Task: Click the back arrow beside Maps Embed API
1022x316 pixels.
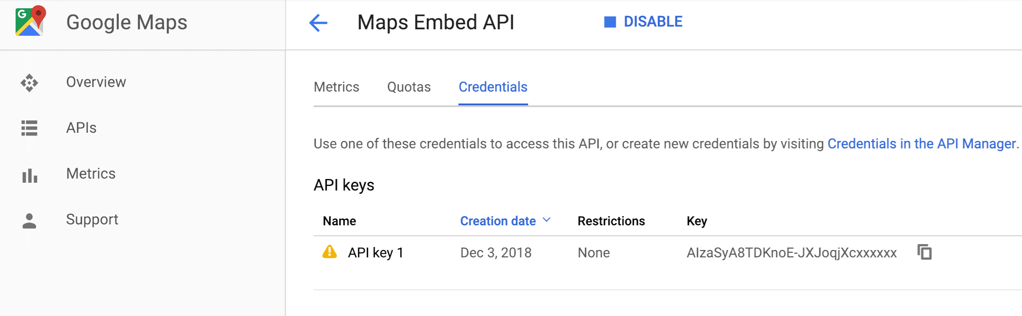Action: (x=318, y=23)
